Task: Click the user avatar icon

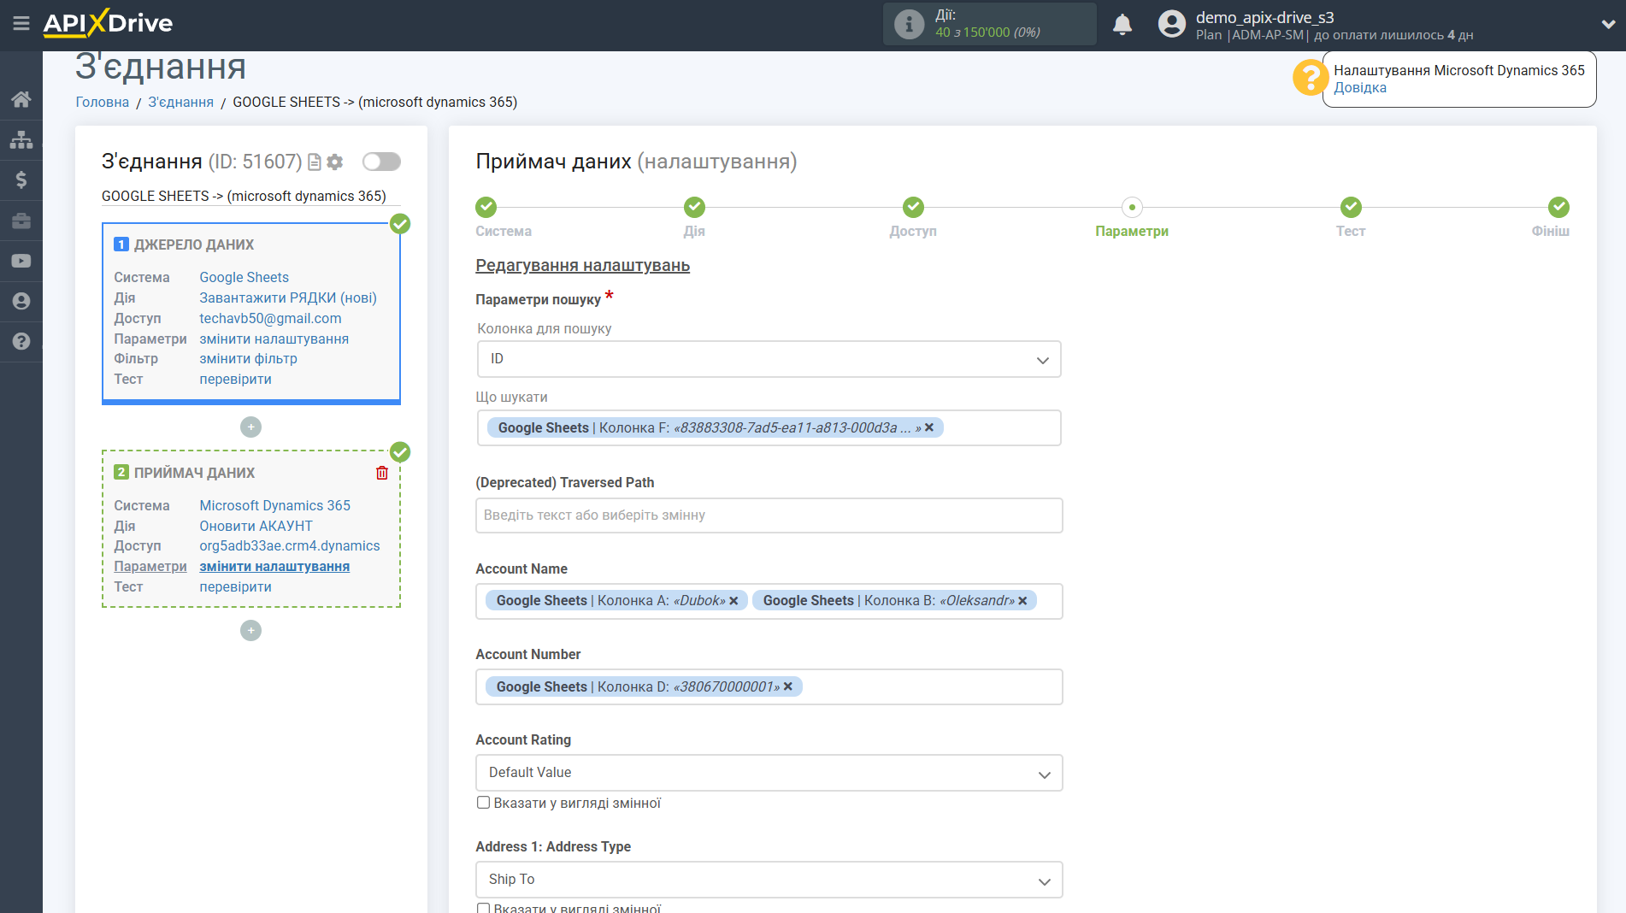Action: tap(1171, 24)
